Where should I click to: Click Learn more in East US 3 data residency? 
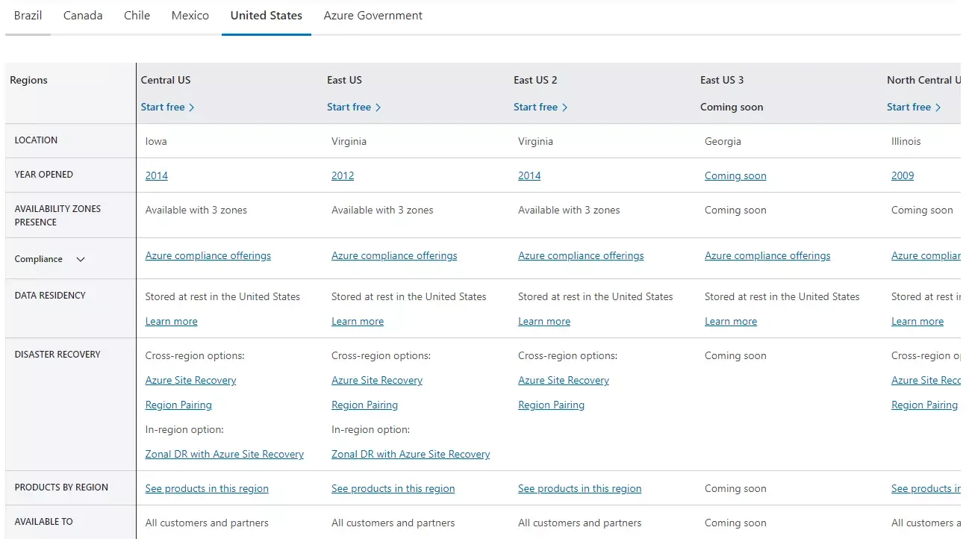(x=731, y=321)
